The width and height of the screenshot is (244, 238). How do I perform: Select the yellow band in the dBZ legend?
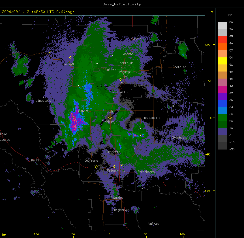pos(222,61)
